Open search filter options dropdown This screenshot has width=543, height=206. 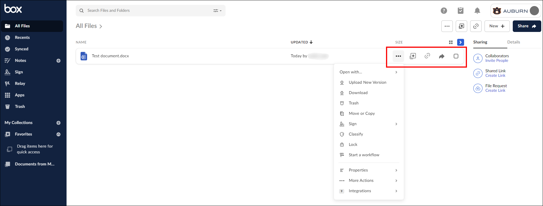pos(217,11)
